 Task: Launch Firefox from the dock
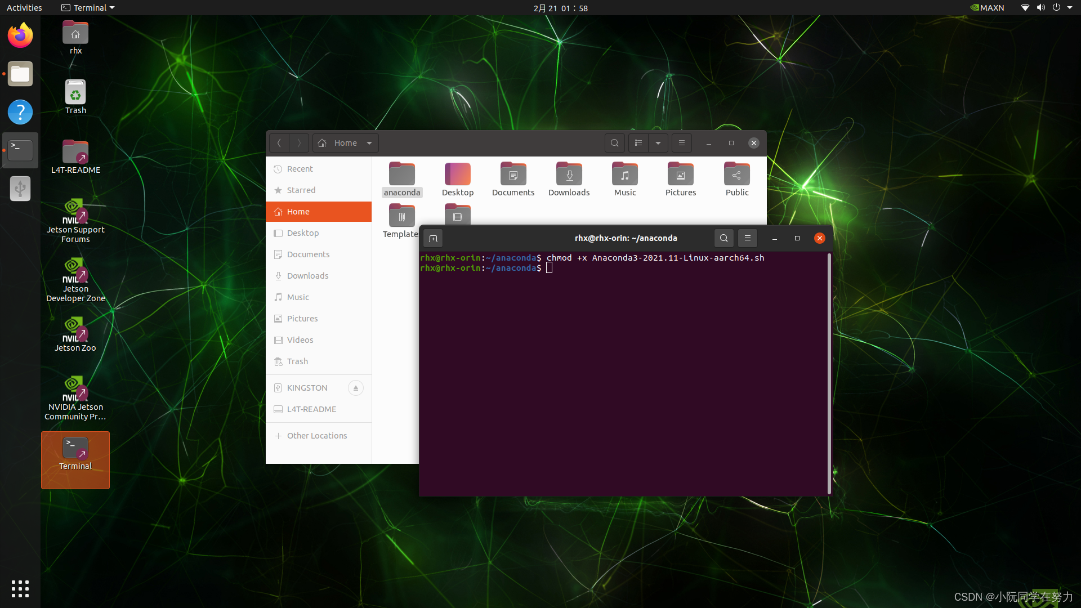click(20, 35)
